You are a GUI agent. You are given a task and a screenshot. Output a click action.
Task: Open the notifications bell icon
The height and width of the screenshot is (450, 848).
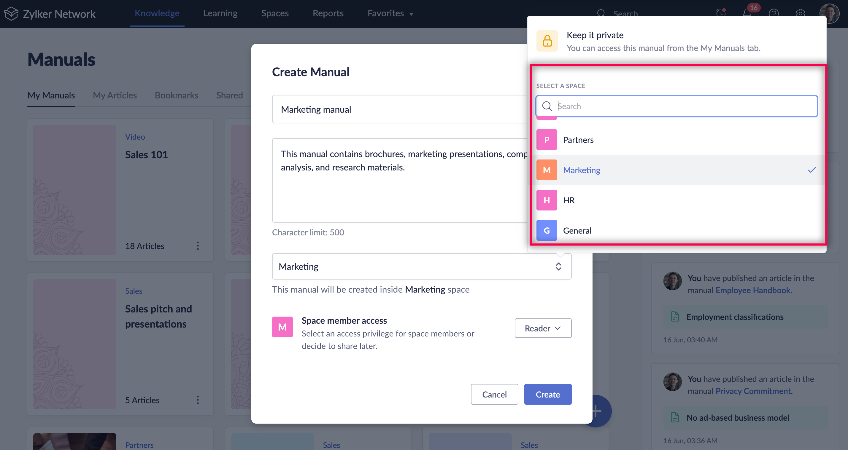coord(747,13)
